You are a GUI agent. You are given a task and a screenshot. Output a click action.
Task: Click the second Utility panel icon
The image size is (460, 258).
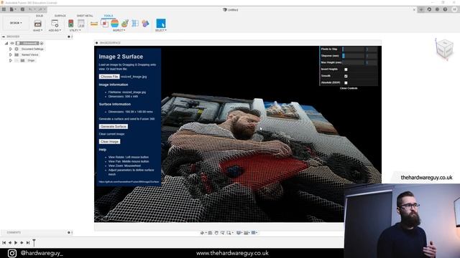pyautogui.click(x=80, y=24)
